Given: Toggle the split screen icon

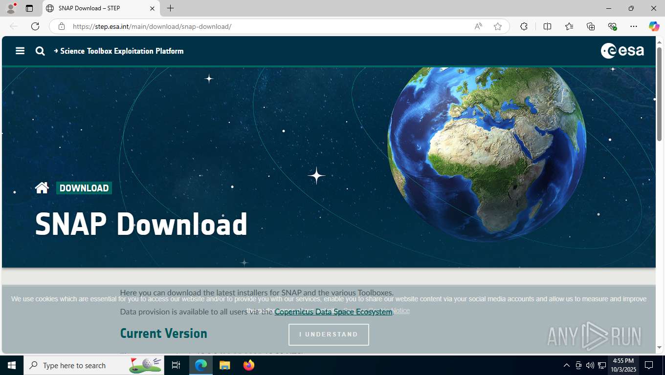Looking at the screenshot, I should click(547, 26).
